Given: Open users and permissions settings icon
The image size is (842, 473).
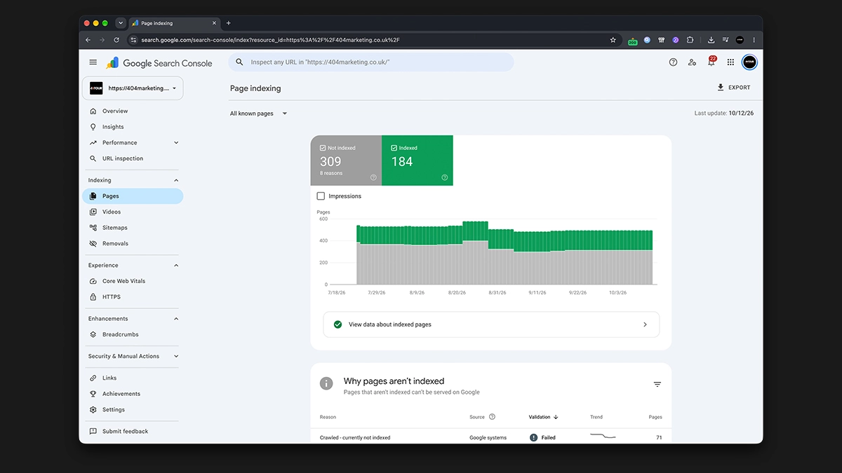Looking at the screenshot, I should 693,62.
